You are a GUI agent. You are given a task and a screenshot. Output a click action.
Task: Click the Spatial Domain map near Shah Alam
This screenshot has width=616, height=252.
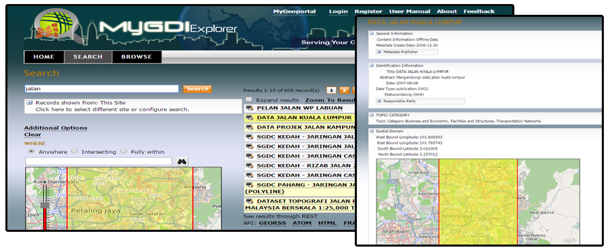[396, 231]
